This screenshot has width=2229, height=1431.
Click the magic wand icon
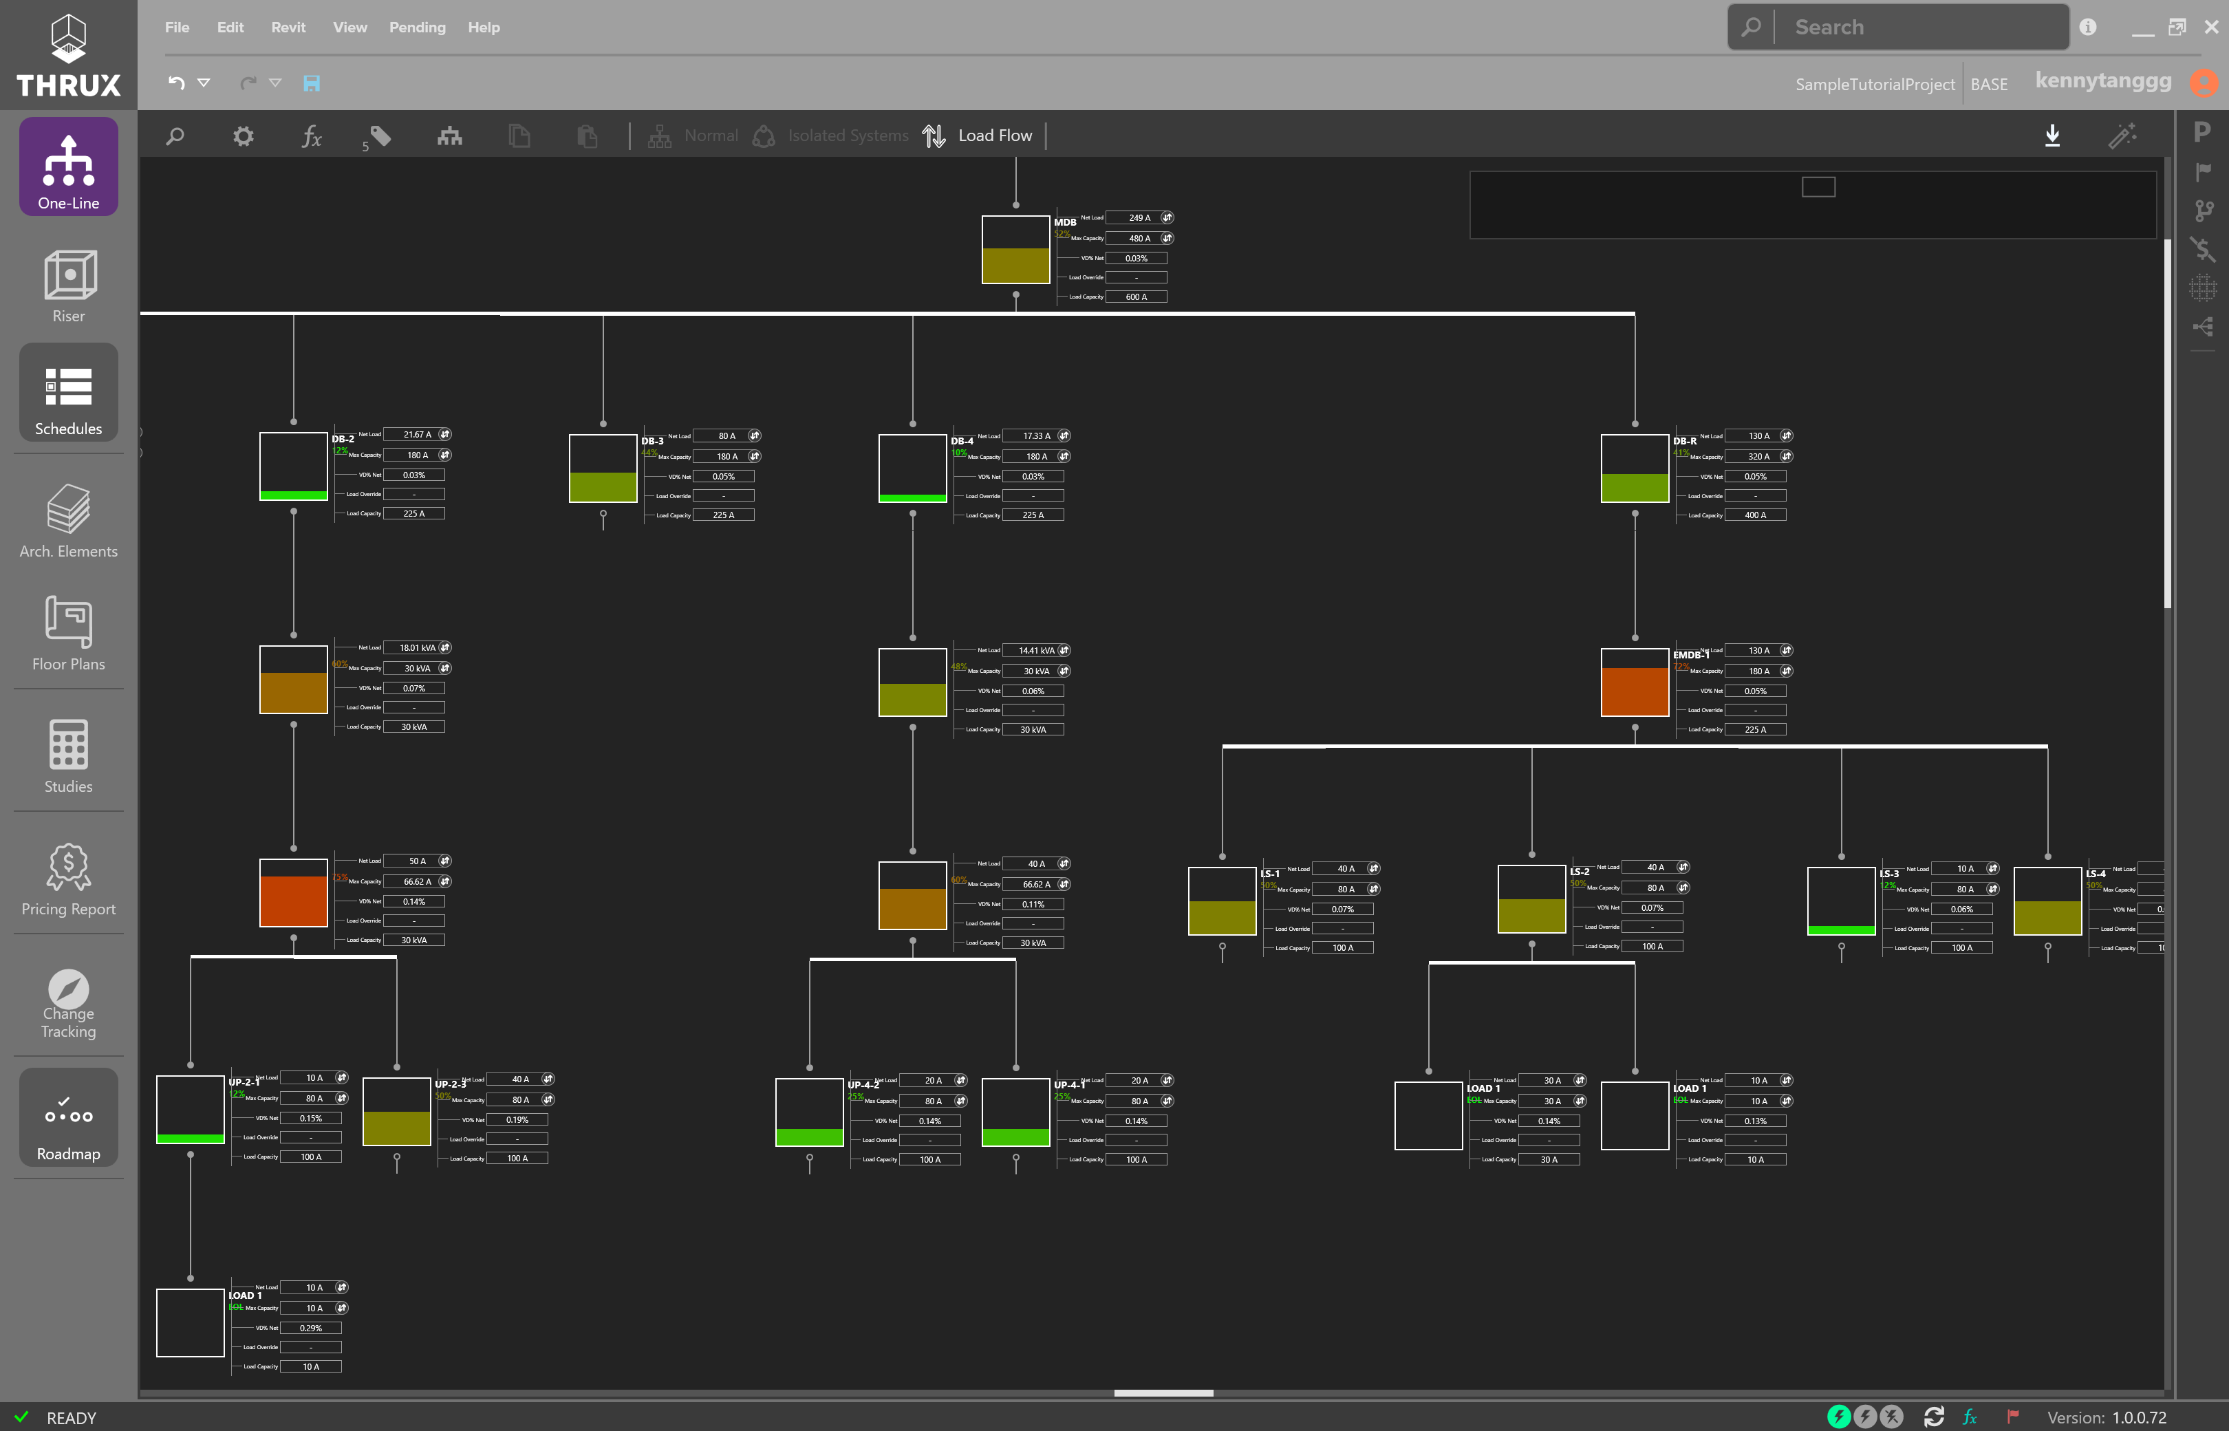click(x=2122, y=136)
